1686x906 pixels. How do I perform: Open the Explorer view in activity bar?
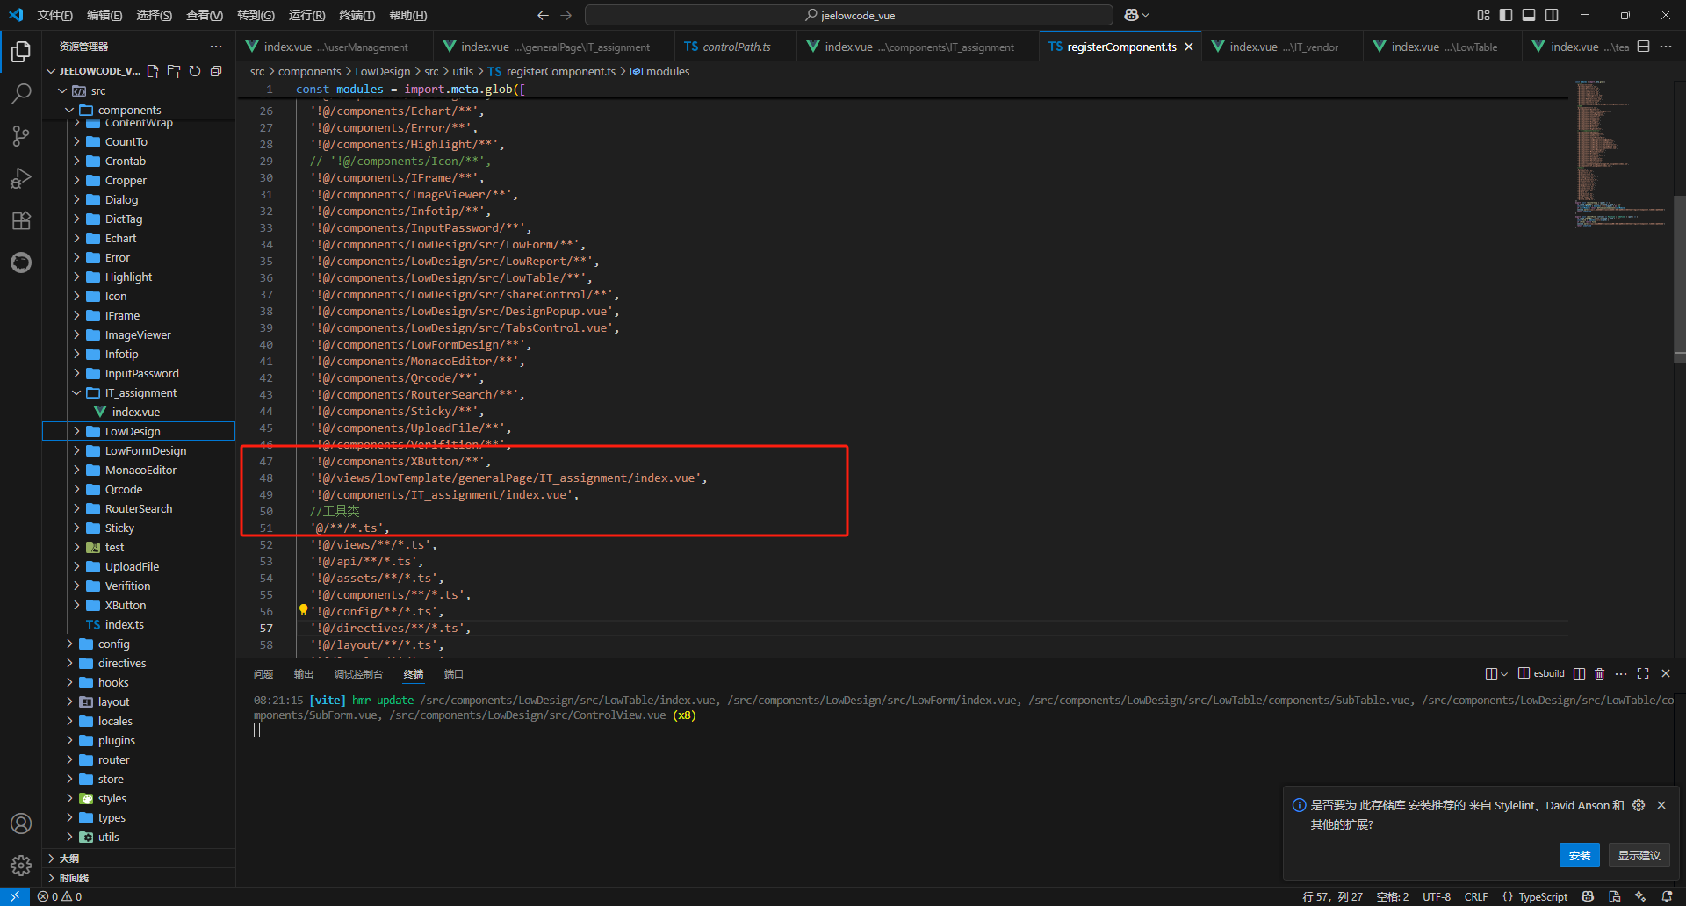21,52
